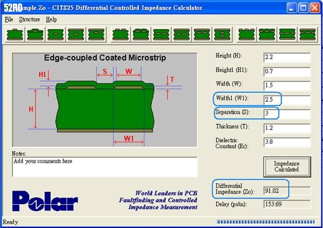The width and height of the screenshot is (323, 228).
Task: Click the Separation (S) input field
Action: 287,114
